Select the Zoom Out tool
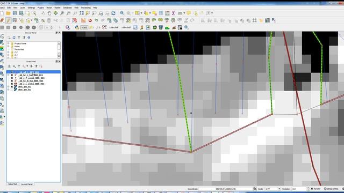Viewport: 344px width, 193px height. (68, 13)
